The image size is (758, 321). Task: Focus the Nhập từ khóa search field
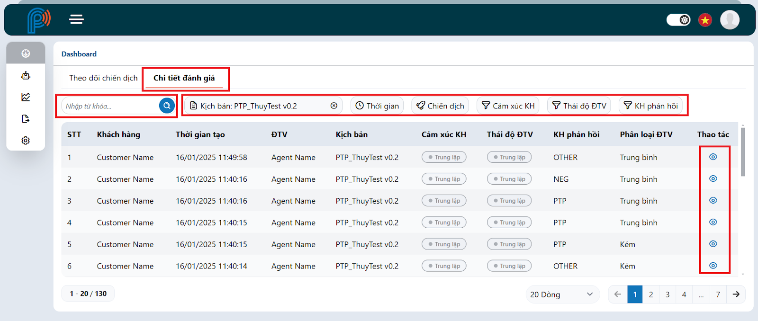pos(110,106)
